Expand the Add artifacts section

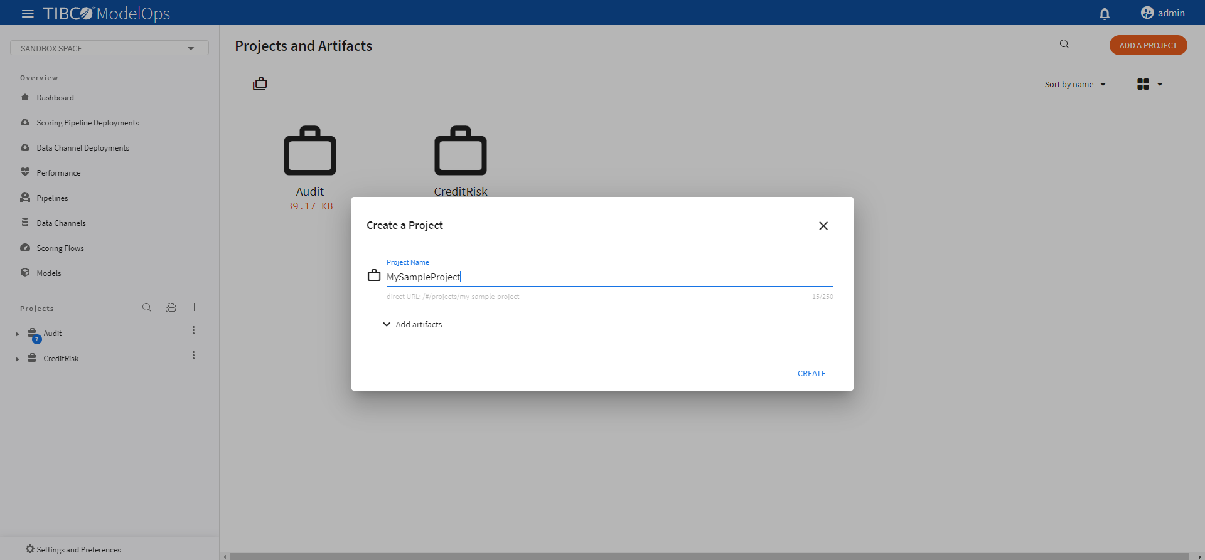pos(412,324)
